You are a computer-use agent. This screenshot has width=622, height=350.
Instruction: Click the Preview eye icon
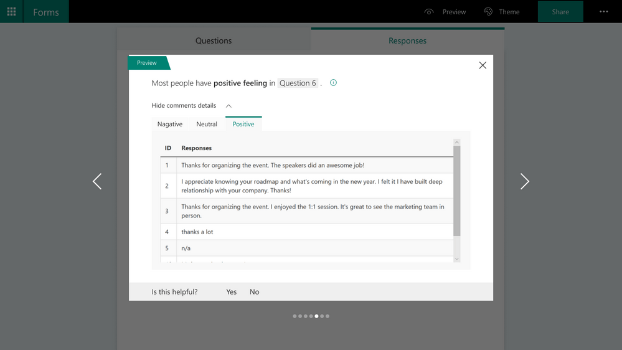pyautogui.click(x=429, y=12)
